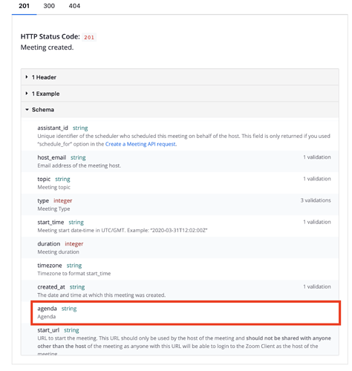Click the 201 status code badge

pyautogui.click(x=89, y=37)
